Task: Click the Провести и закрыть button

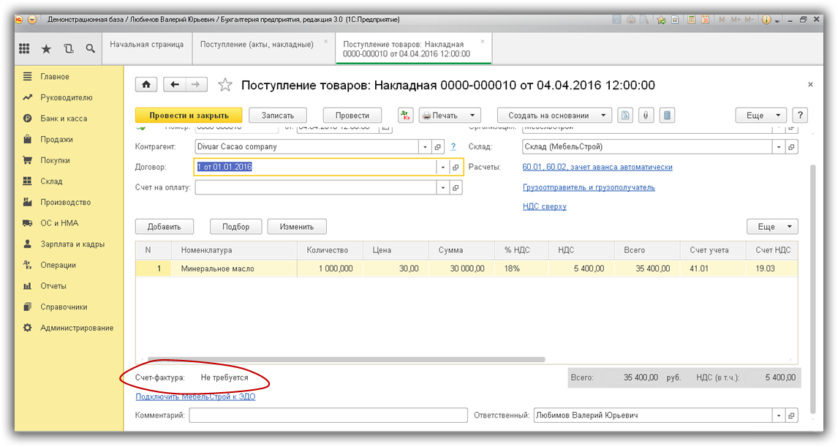Action: tap(189, 116)
